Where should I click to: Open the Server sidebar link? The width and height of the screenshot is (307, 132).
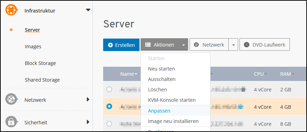32,30
